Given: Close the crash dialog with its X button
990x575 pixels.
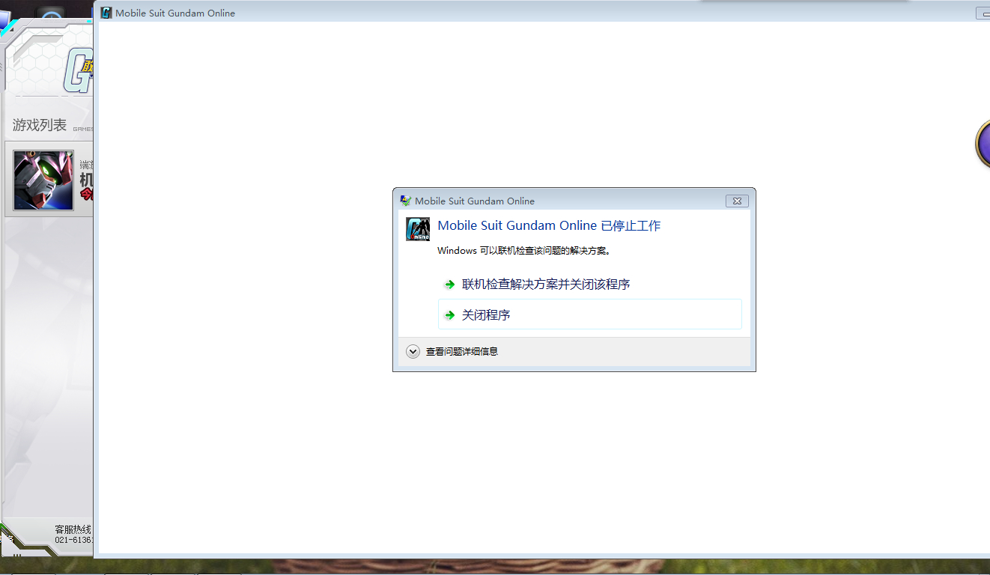Looking at the screenshot, I should pos(737,201).
